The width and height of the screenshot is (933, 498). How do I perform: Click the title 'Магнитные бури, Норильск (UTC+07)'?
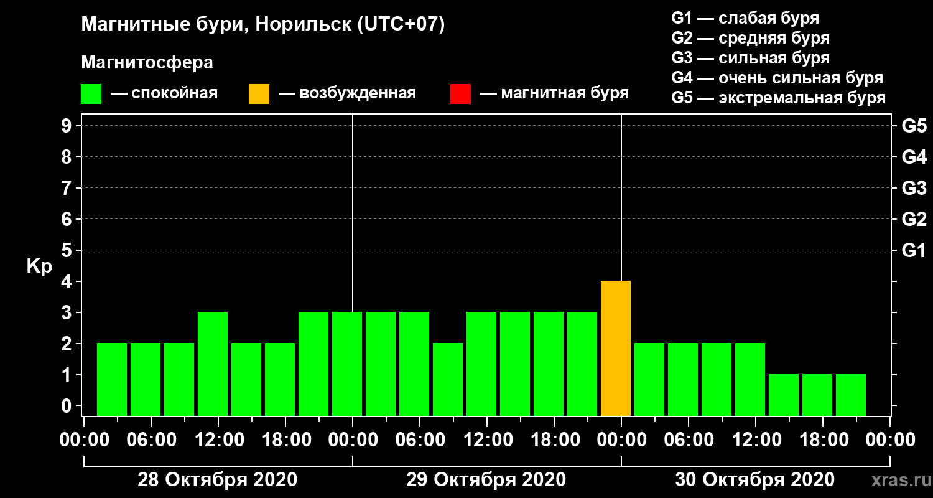(263, 26)
